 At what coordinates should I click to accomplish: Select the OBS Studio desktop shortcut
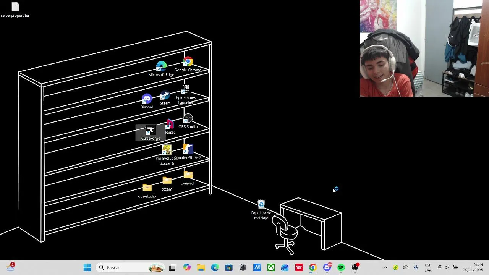(x=188, y=121)
